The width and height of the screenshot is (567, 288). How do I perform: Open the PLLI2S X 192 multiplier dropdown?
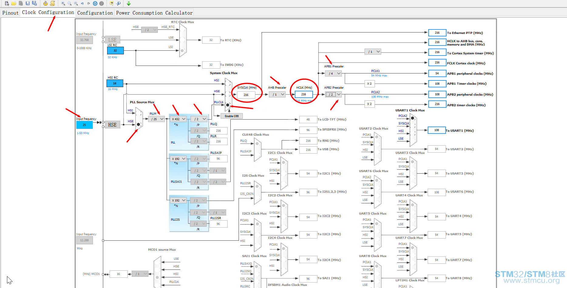pyautogui.click(x=178, y=200)
